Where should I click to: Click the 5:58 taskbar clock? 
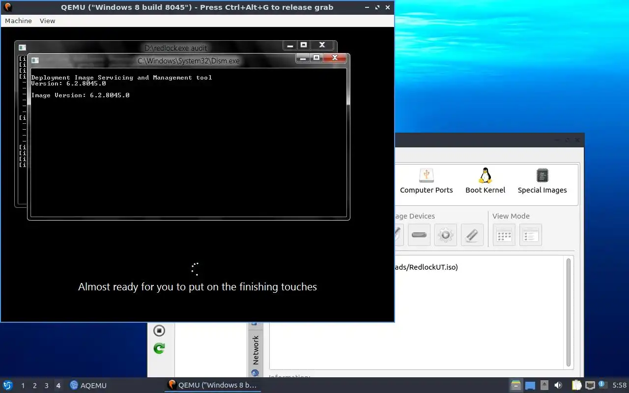[620, 385]
